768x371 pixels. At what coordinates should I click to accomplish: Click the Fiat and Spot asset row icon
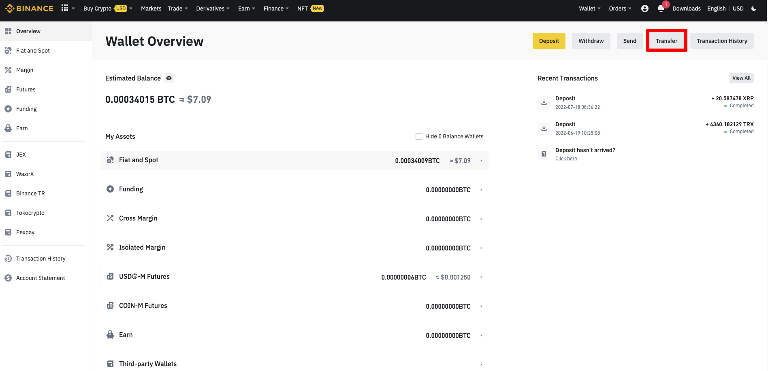coord(110,160)
